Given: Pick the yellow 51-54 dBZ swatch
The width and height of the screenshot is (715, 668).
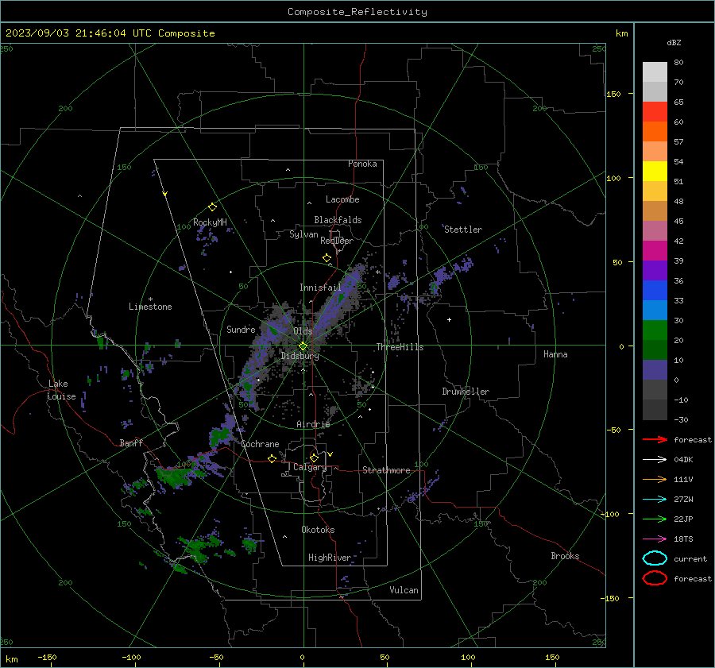Looking at the screenshot, I should (655, 172).
